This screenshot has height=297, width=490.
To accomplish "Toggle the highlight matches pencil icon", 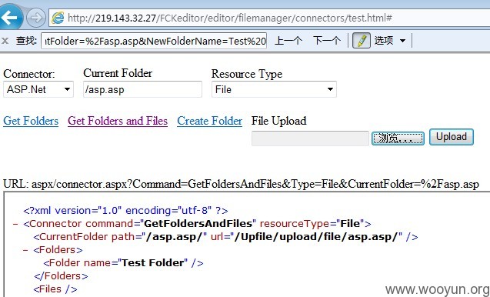I will (362, 41).
